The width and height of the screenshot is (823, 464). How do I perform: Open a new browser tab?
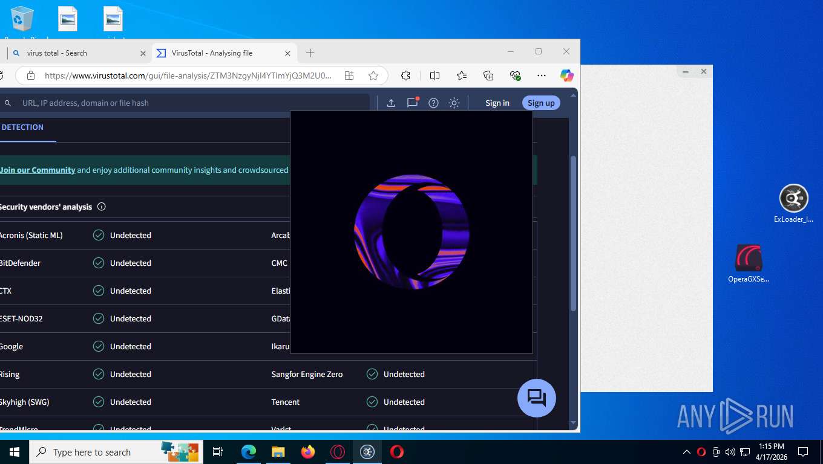point(310,53)
